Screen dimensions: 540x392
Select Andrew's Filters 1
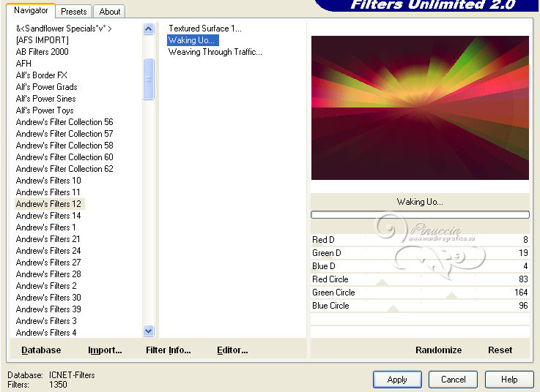[46, 227]
